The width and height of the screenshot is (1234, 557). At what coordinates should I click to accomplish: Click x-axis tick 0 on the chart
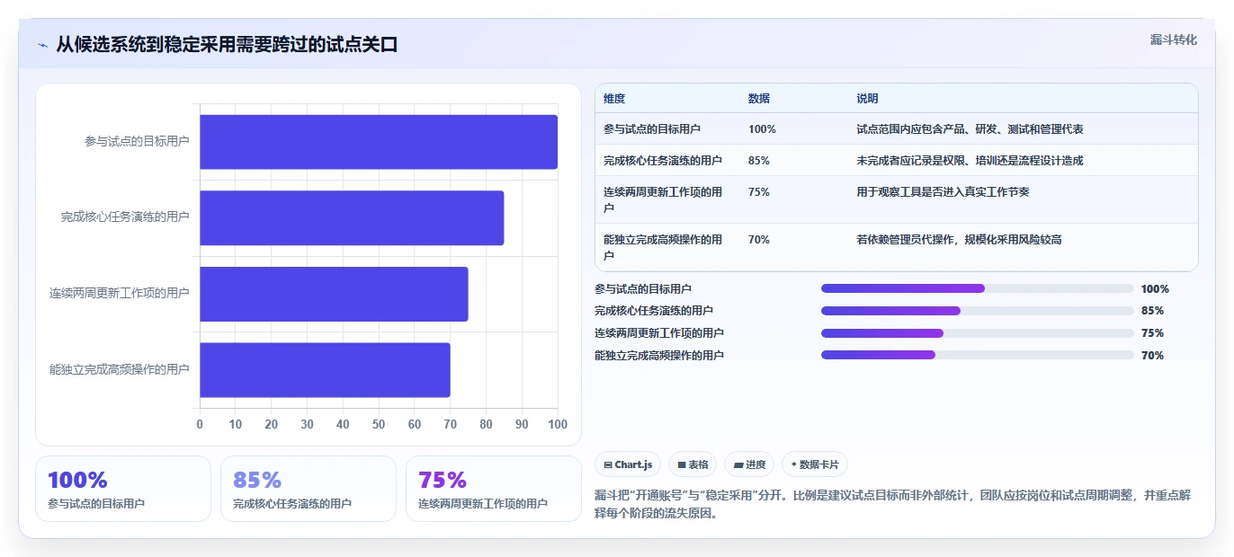200,424
